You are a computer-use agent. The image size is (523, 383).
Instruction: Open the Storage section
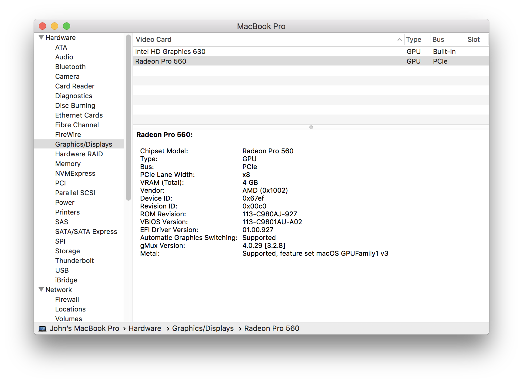pyautogui.click(x=68, y=251)
